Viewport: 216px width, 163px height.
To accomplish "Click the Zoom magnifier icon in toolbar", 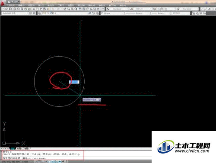I will click(69, 9).
